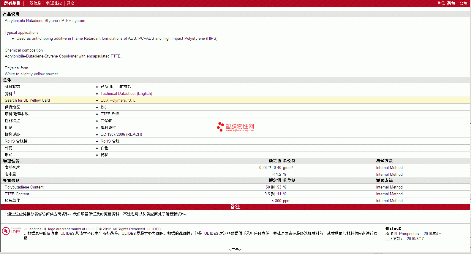The image size is (471, 254).
Task: Select the 共聚物 value
Action: tap(106, 121)
